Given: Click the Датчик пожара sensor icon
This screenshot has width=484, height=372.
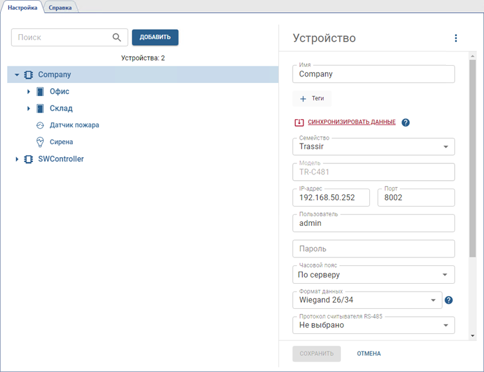Looking at the screenshot, I should pos(40,126).
